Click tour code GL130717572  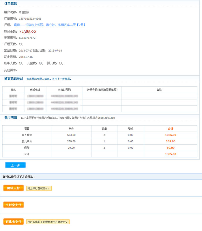point(27,38)
